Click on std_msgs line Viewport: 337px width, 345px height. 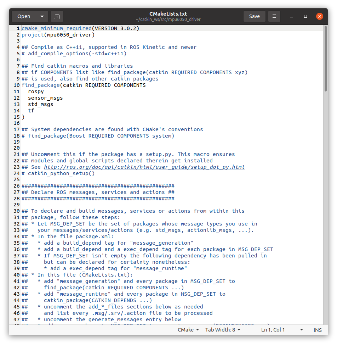tap(41, 104)
